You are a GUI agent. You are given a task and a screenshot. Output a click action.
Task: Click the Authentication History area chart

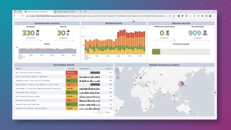[47, 51]
